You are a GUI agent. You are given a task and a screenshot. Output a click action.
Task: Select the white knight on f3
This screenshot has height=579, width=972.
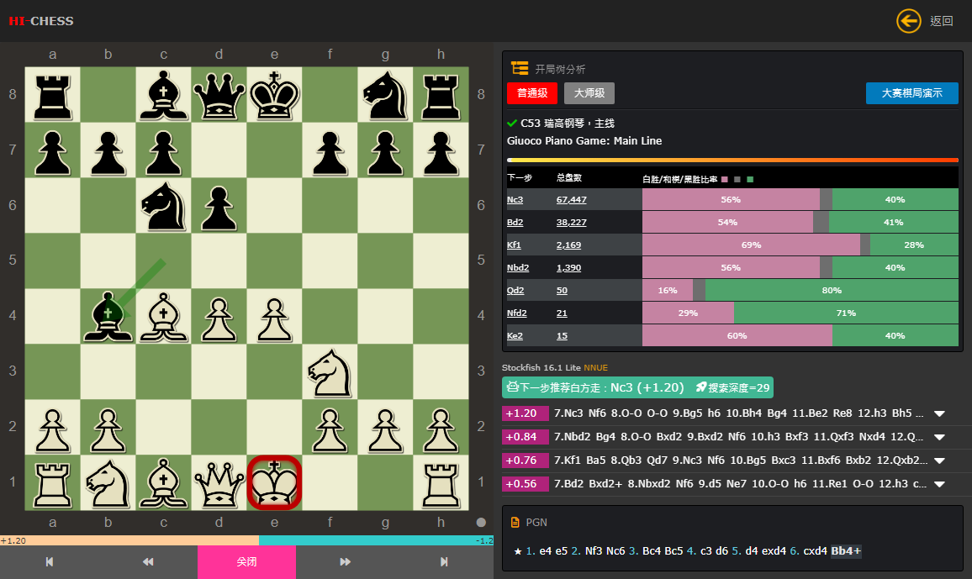[330, 371]
